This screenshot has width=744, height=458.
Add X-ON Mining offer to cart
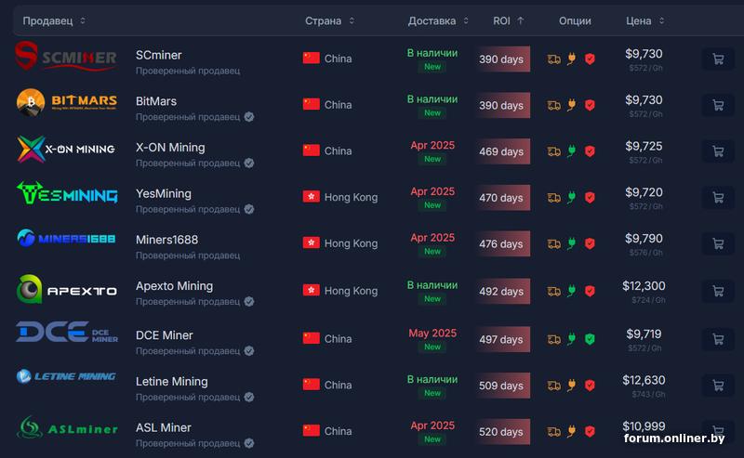click(718, 151)
